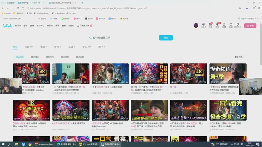Open the 全部书签 bookmarks folder
This screenshot has height=147, width=262.
tap(6, 13)
